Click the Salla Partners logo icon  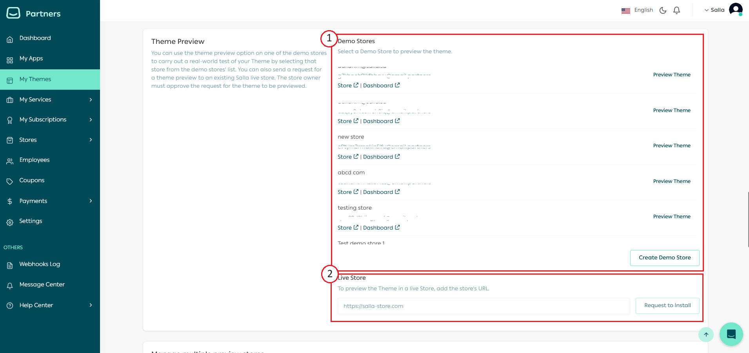click(x=13, y=13)
